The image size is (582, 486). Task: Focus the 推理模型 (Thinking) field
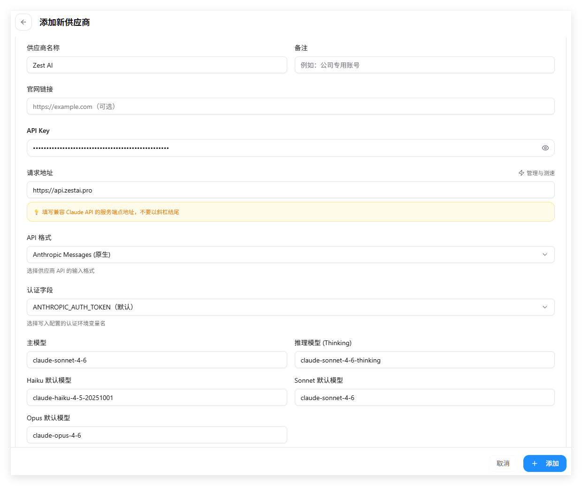point(424,360)
